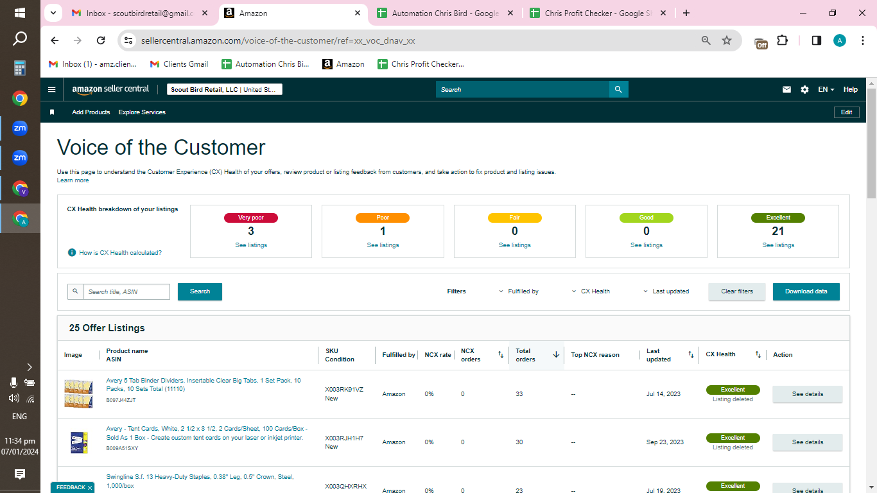Image resolution: width=877 pixels, height=493 pixels.
Task: Open the Chrome side panel
Action: pos(817,40)
